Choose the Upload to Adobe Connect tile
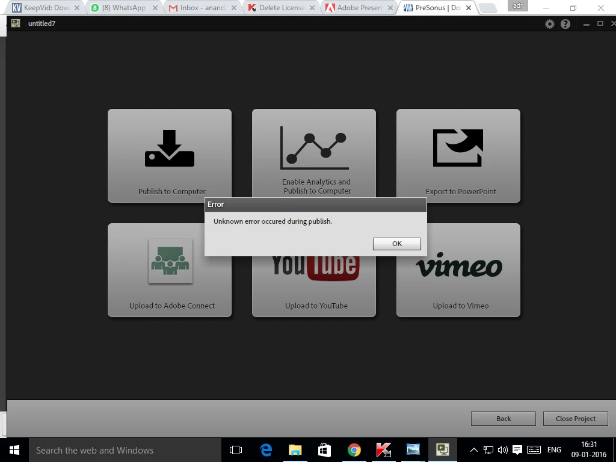The width and height of the screenshot is (616, 462). [170, 270]
